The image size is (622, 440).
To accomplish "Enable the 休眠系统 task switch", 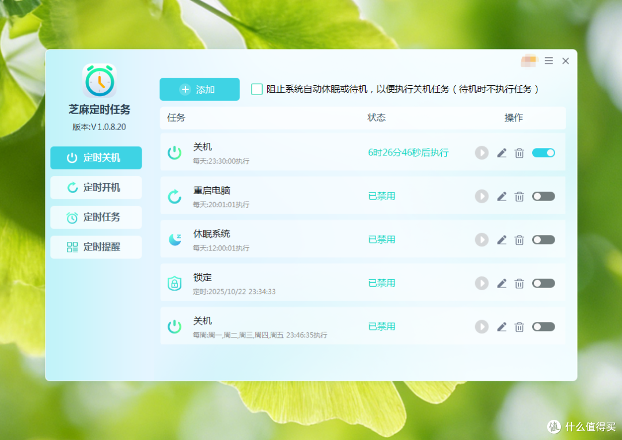I will 544,240.
